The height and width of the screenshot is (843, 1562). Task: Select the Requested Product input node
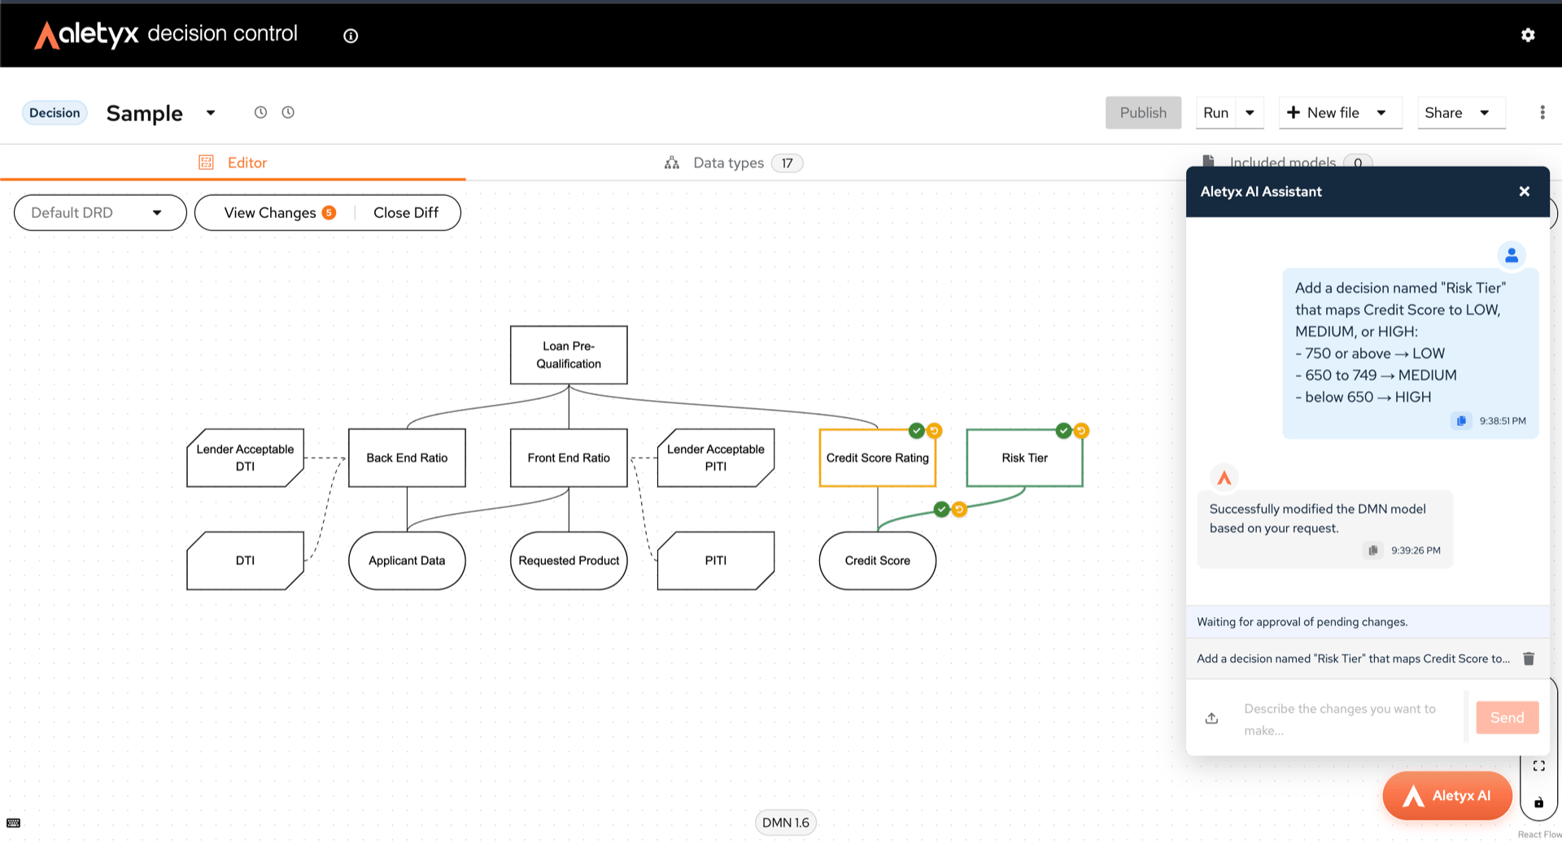point(569,560)
